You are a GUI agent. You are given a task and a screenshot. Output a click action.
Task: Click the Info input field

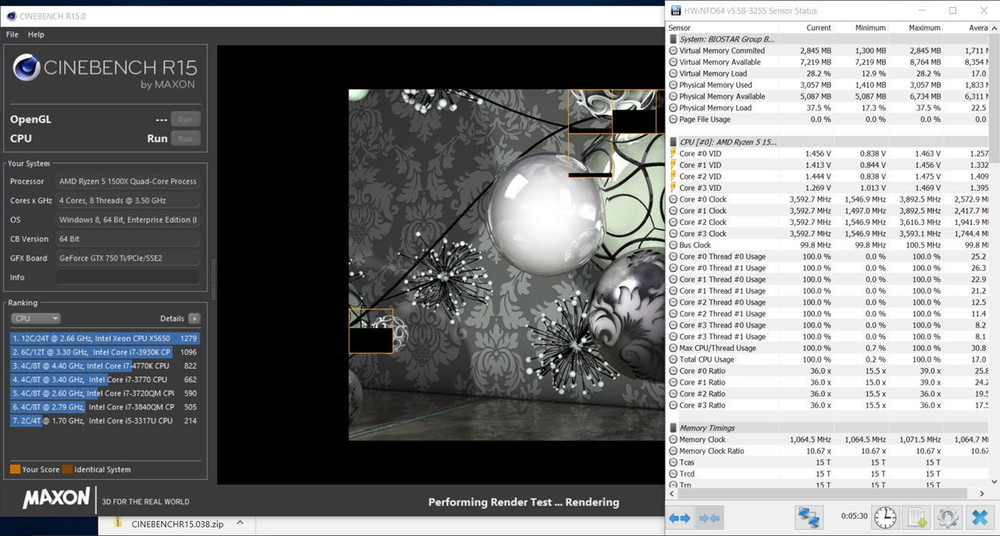pos(128,277)
